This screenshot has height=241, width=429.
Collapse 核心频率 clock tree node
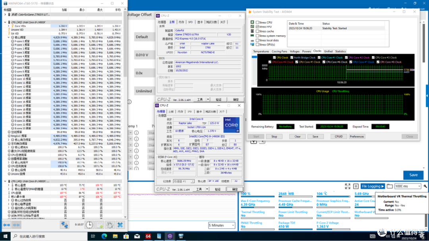coord(9,37)
